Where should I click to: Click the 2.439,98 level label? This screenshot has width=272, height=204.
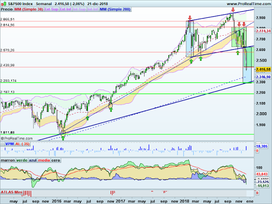7,65
